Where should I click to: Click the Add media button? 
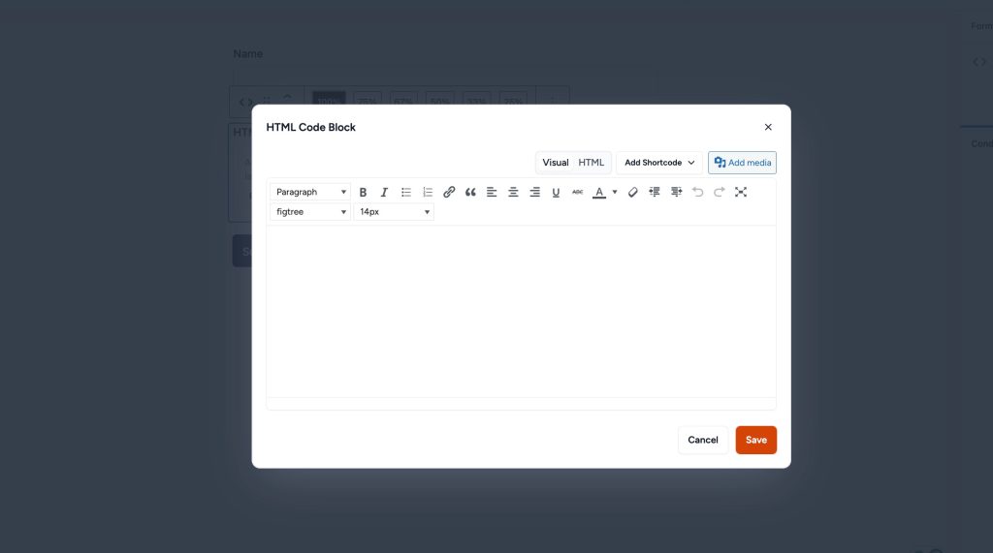tap(742, 163)
